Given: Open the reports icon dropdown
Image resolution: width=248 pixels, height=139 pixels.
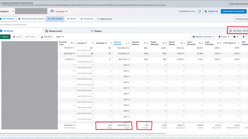Looking at the screenshot, I should tap(236, 37).
